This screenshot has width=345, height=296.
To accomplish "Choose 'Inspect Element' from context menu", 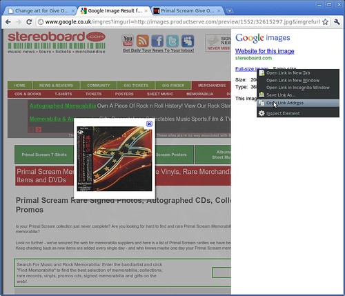I will click(298, 113).
